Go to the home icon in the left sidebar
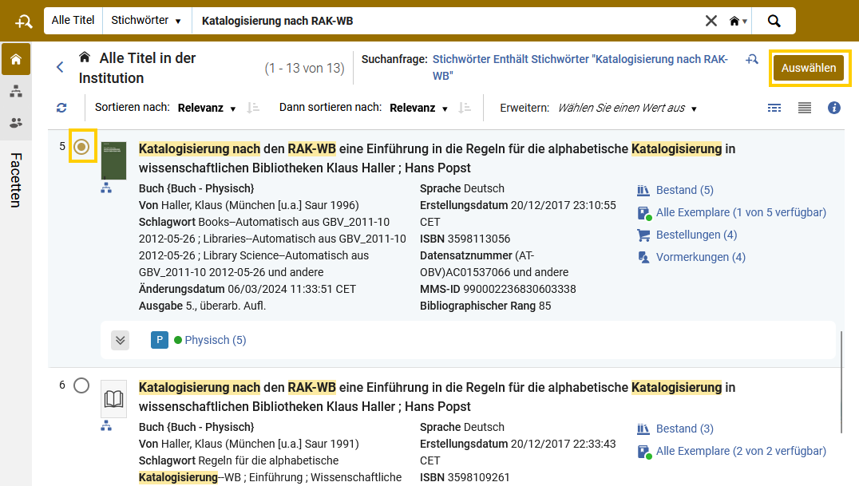 16,59
